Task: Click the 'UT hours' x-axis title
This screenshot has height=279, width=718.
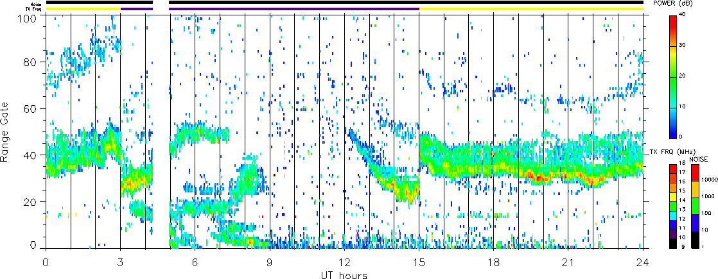Action: [x=344, y=275]
